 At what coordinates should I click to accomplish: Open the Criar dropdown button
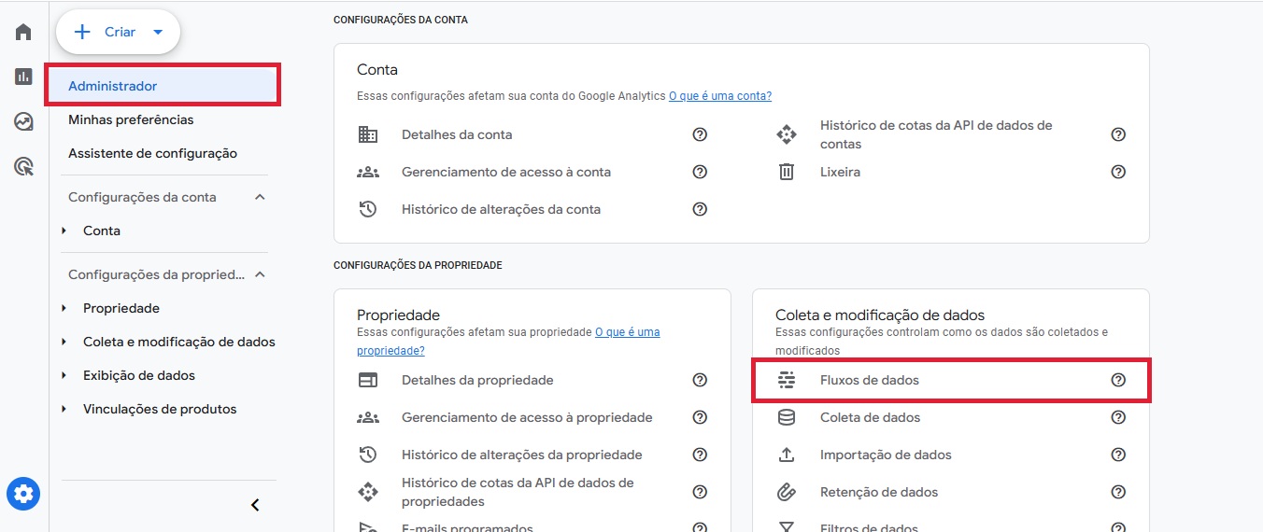coord(118,32)
